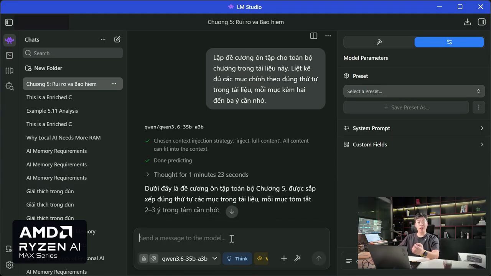Focus the chat Search field
This screenshot has height=276, width=491.
(73, 53)
